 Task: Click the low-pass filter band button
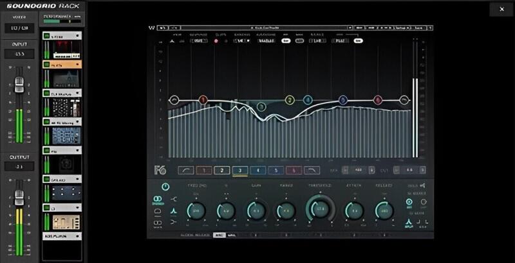point(311,170)
